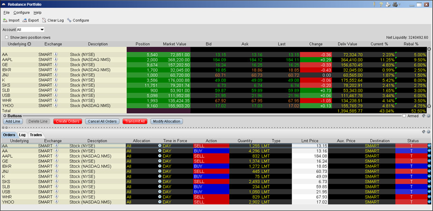The height and width of the screenshot is (211, 433).
Task: Open help via the question mark icon
Action: tap(381, 4)
